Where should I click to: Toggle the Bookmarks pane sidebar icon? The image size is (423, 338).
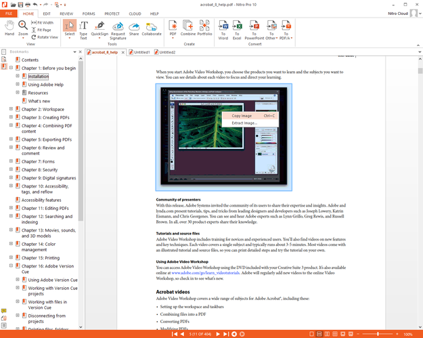tap(4, 66)
